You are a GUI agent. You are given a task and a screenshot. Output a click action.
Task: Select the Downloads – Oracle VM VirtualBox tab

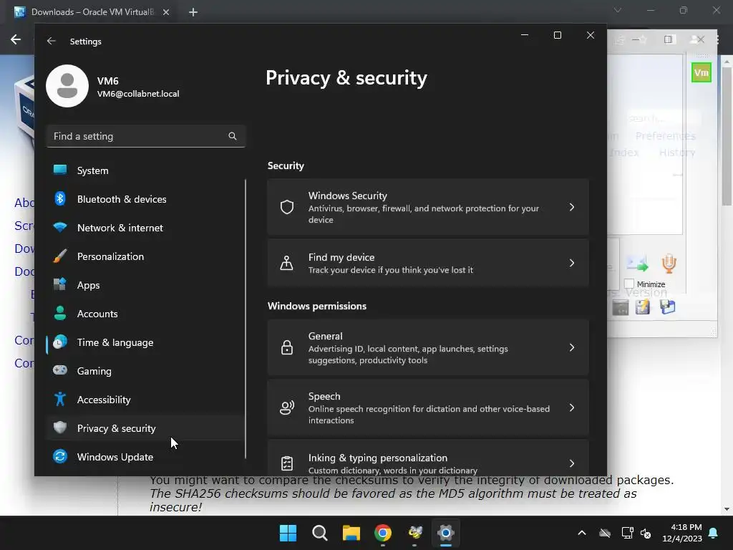point(92,12)
